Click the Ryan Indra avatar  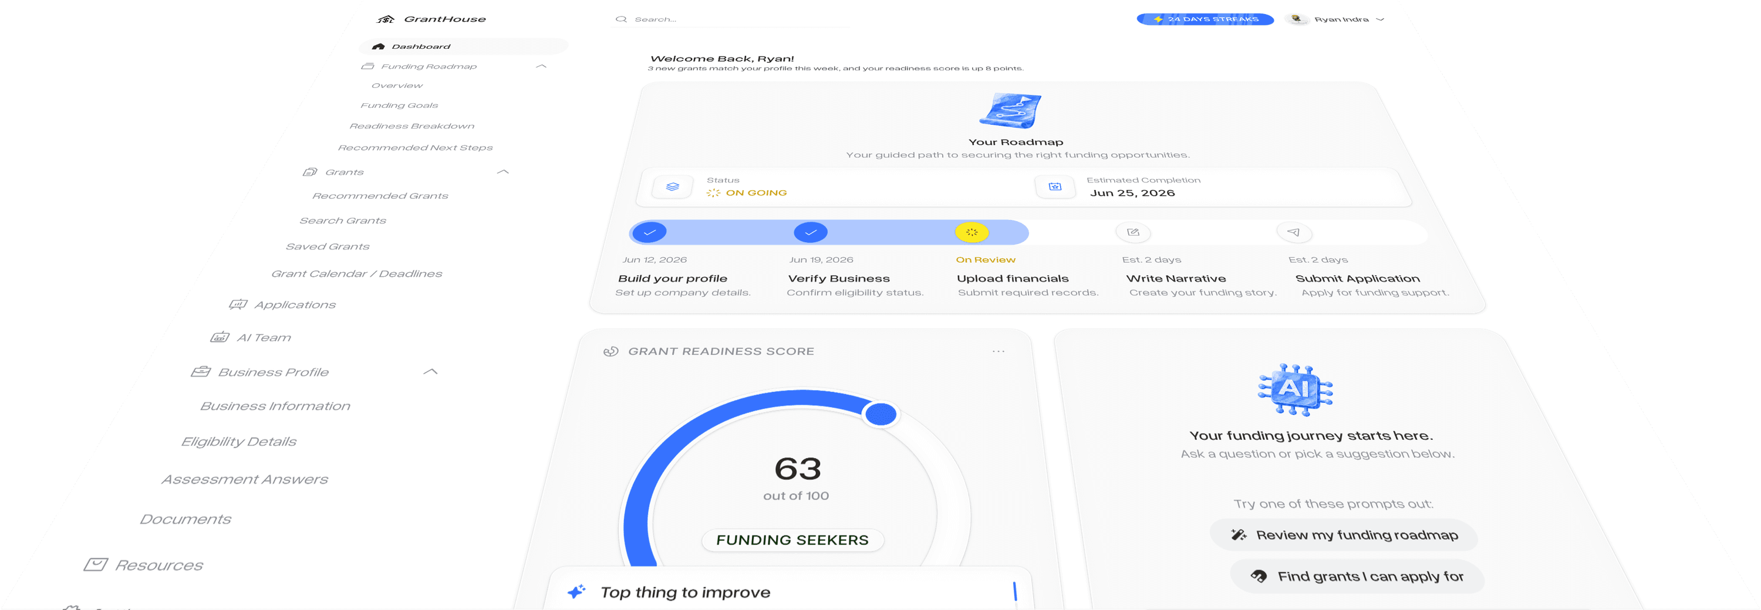1296,19
